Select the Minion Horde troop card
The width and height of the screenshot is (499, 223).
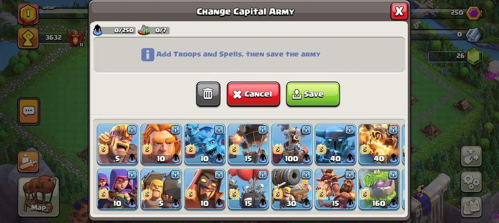pos(205,144)
